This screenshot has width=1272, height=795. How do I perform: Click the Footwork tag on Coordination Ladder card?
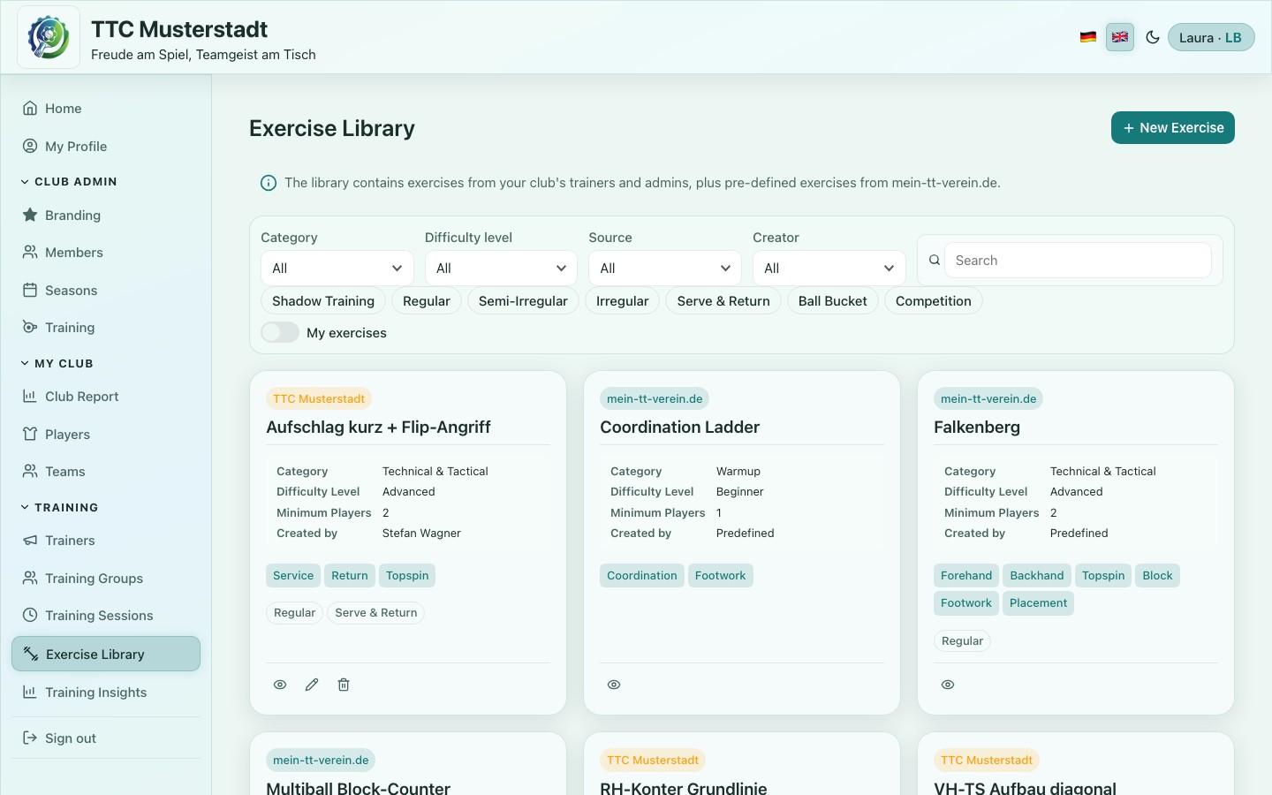(721, 575)
